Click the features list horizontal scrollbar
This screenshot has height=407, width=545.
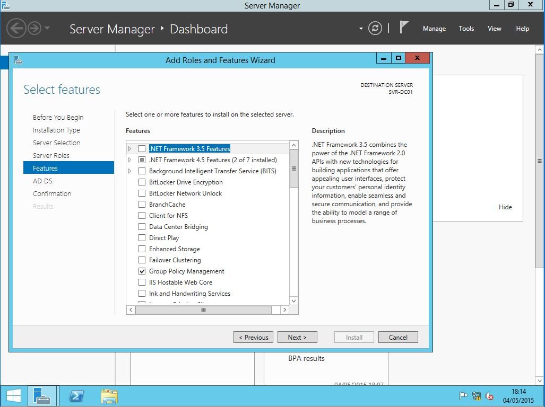pos(203,310)
